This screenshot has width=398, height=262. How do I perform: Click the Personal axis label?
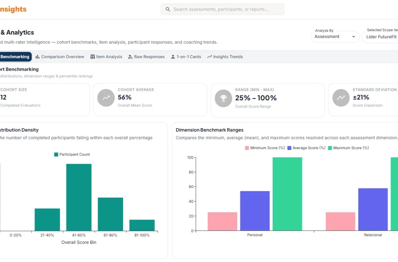[x=255, y=235]
